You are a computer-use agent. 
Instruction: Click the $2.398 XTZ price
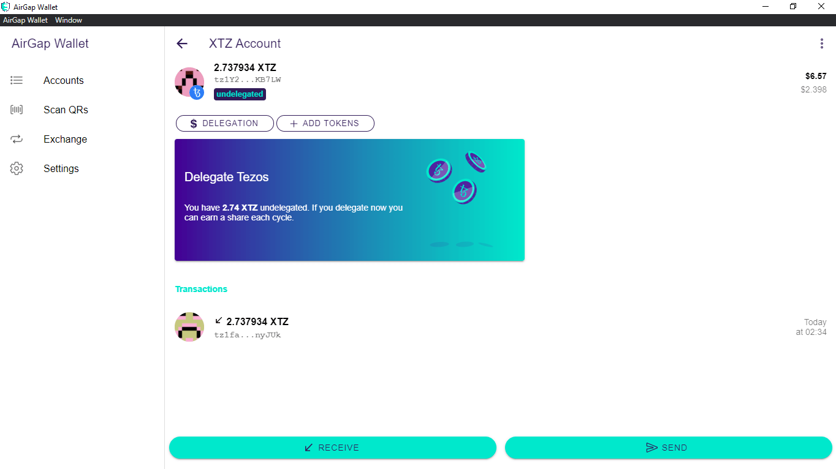813,89
